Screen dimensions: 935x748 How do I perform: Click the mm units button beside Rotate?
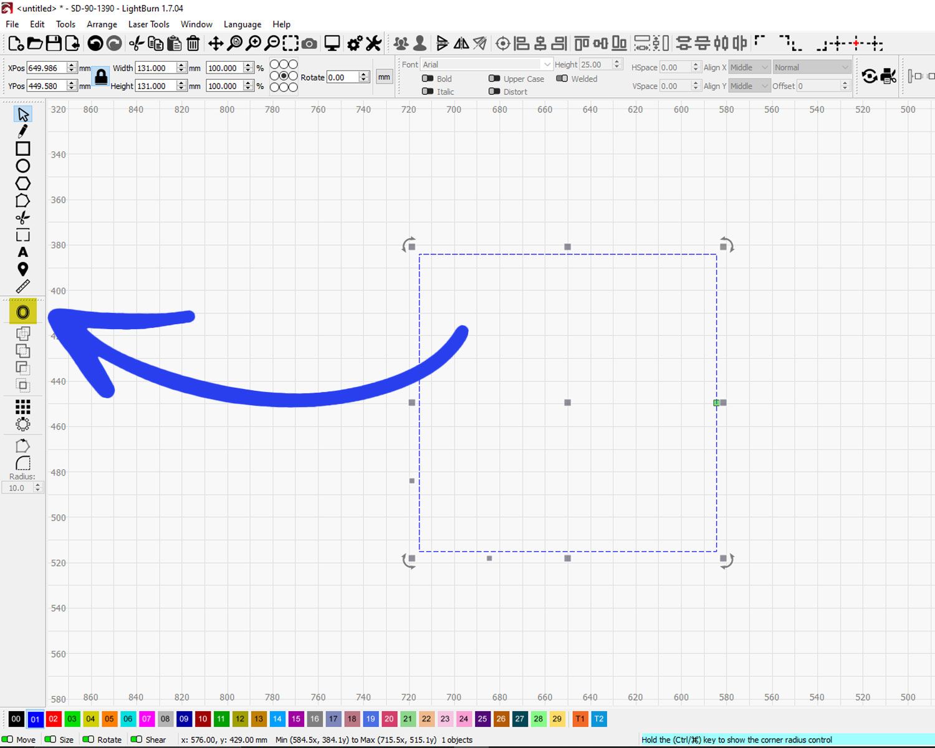[383, 77]
